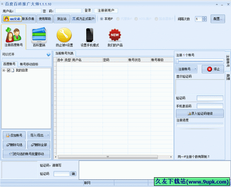
Task: Focus the 手机激活码 input field
Action: [210, 106]
